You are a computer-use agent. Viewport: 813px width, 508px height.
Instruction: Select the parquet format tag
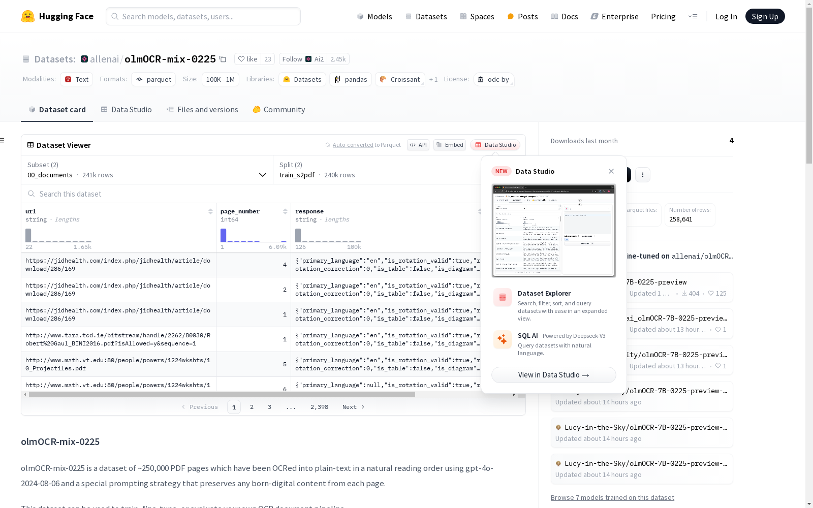(x=153, y=79)
